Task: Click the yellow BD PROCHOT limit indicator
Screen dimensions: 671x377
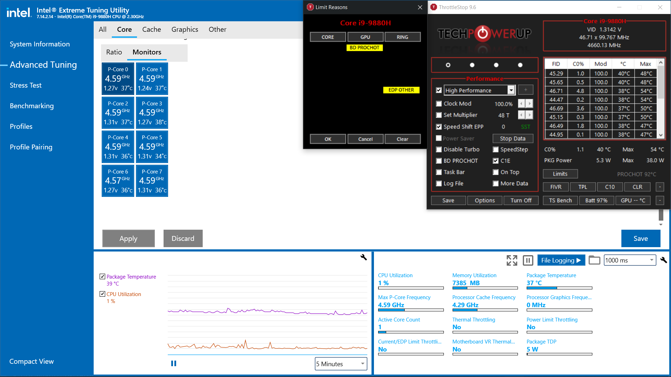Action: tap(365, 47)
